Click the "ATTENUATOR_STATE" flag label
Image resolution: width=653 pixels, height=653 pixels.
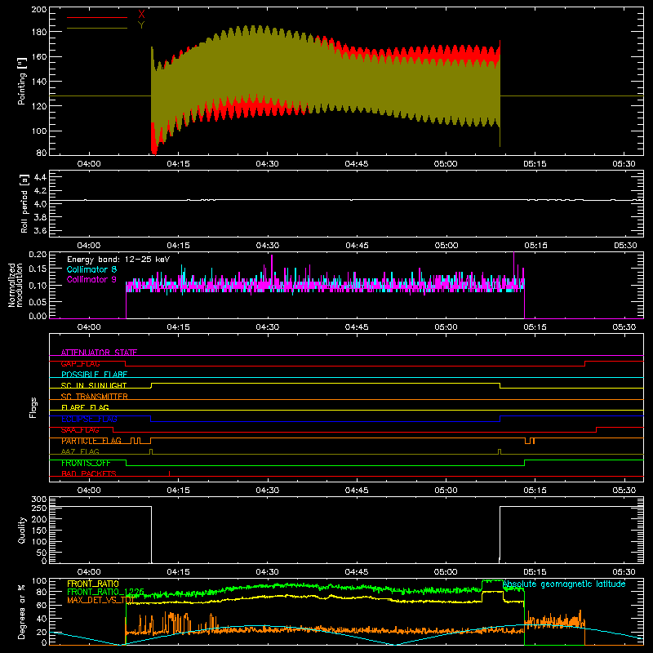99,353
